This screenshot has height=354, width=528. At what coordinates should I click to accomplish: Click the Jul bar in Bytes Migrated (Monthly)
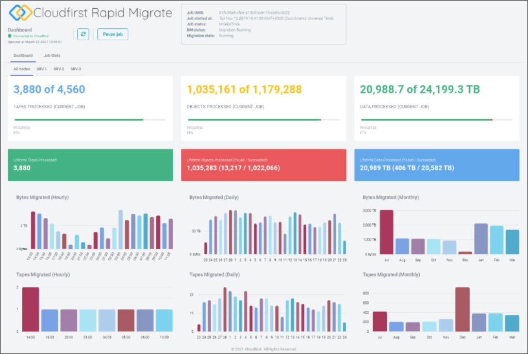387,232
